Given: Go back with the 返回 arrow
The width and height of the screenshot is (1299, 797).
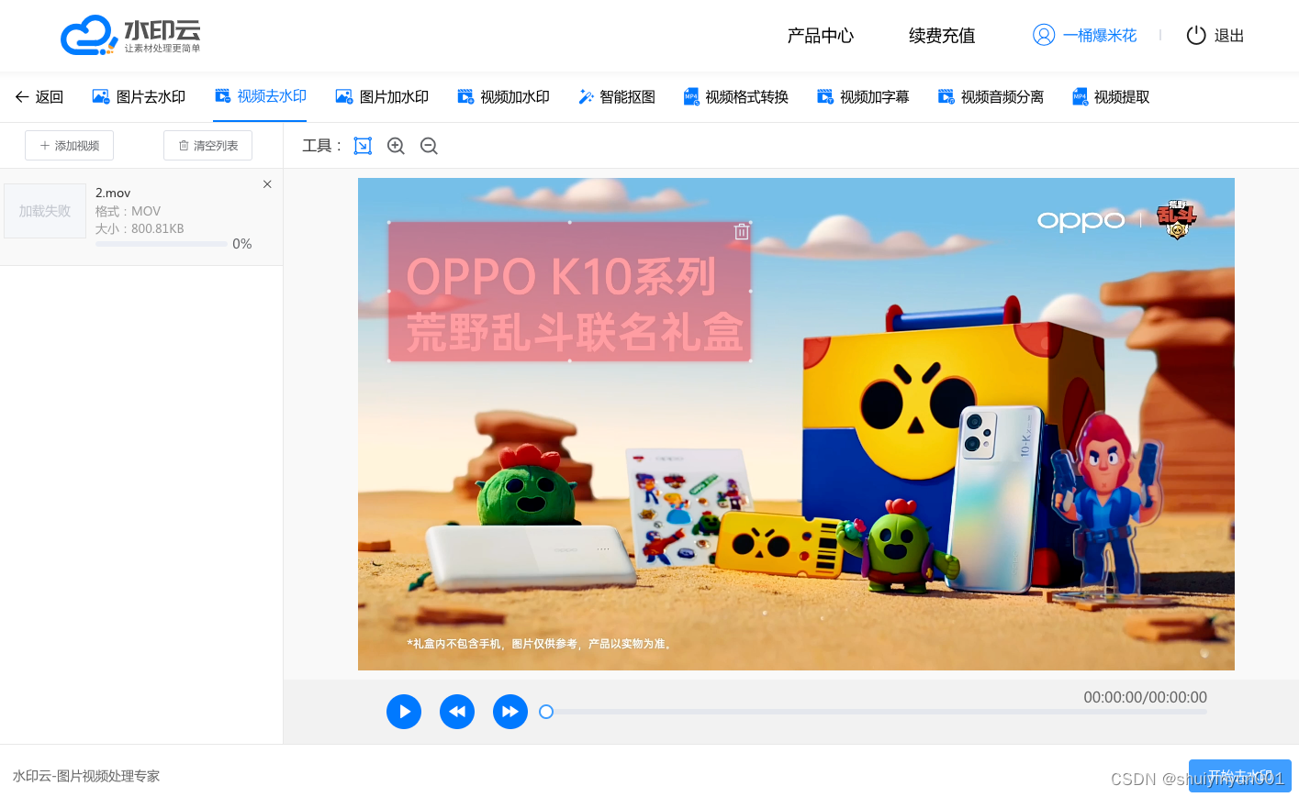Looking at the screenshot, I should 39,97.
